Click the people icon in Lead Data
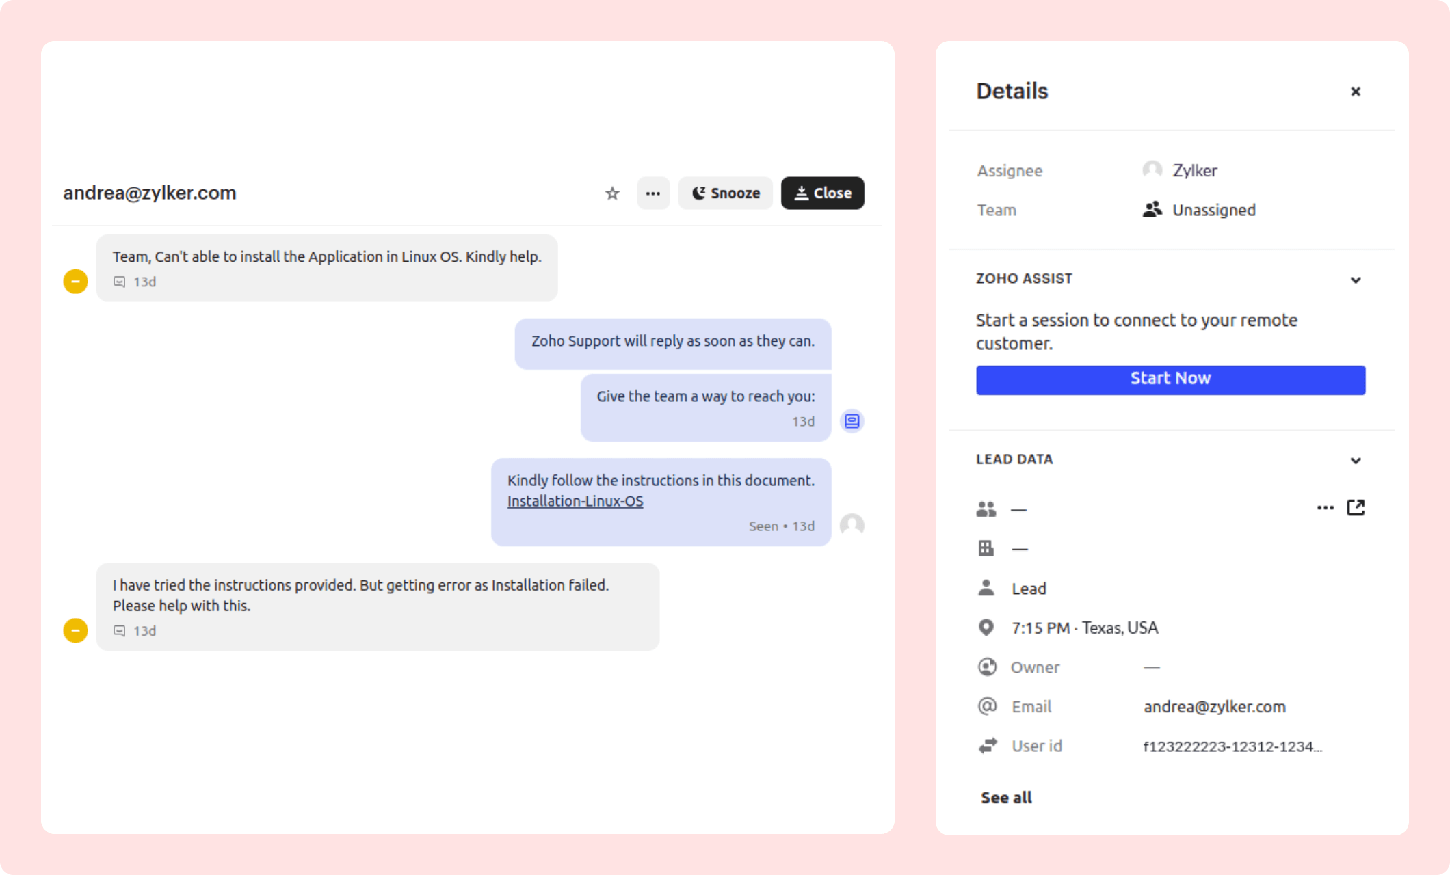 pos(986,509)
